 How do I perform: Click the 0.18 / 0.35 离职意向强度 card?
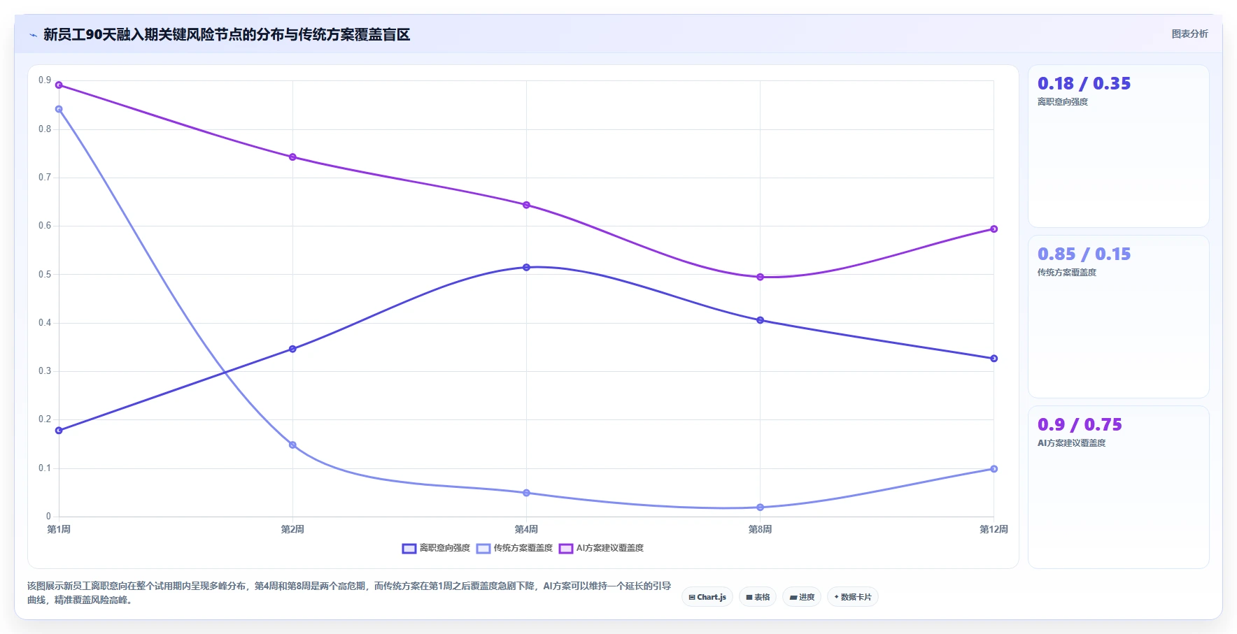[x=1118, y=146]
